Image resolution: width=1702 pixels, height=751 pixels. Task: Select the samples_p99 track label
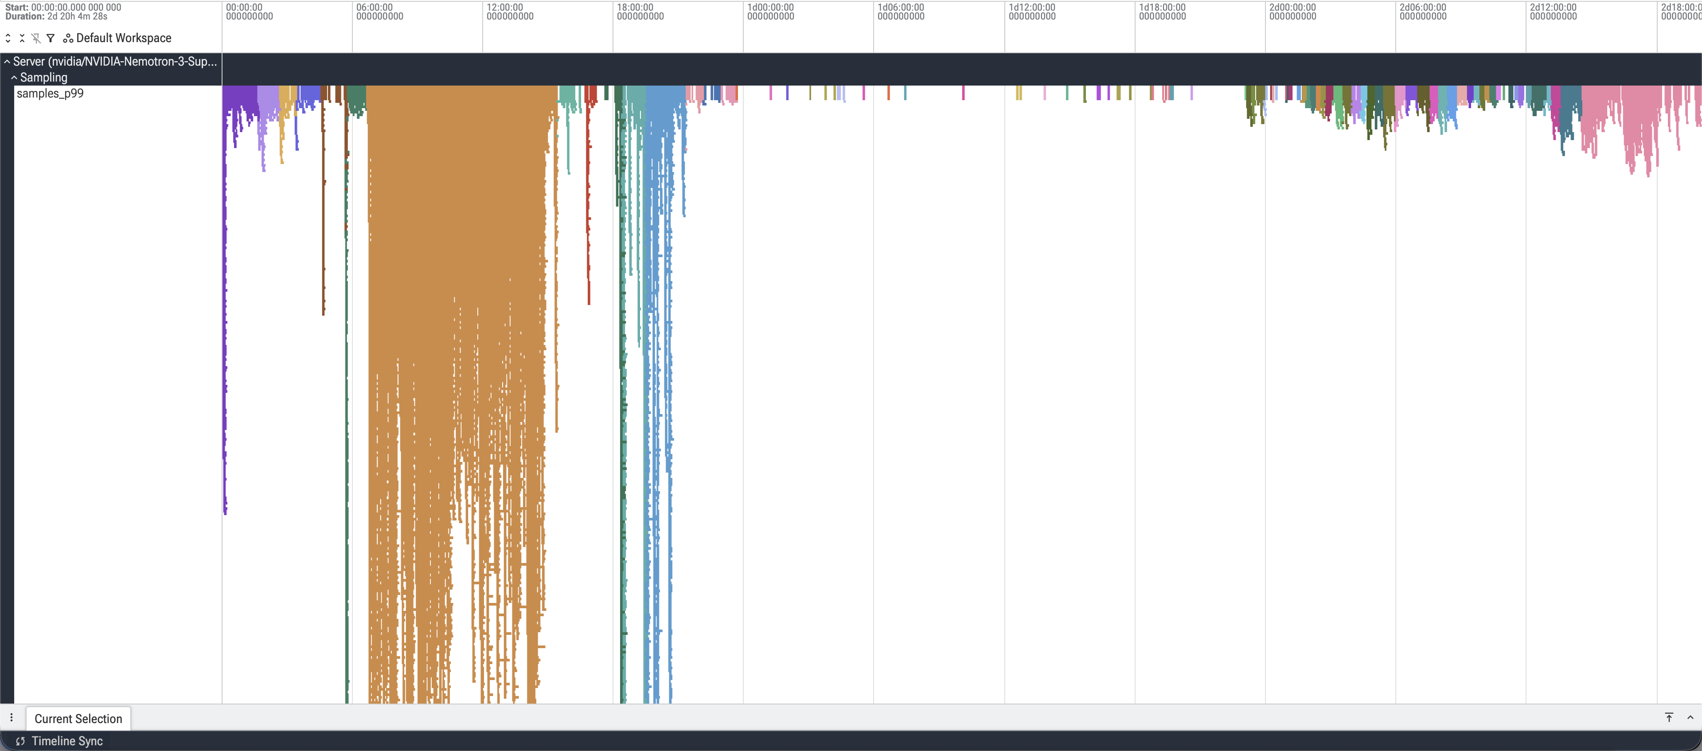(50, 93)
